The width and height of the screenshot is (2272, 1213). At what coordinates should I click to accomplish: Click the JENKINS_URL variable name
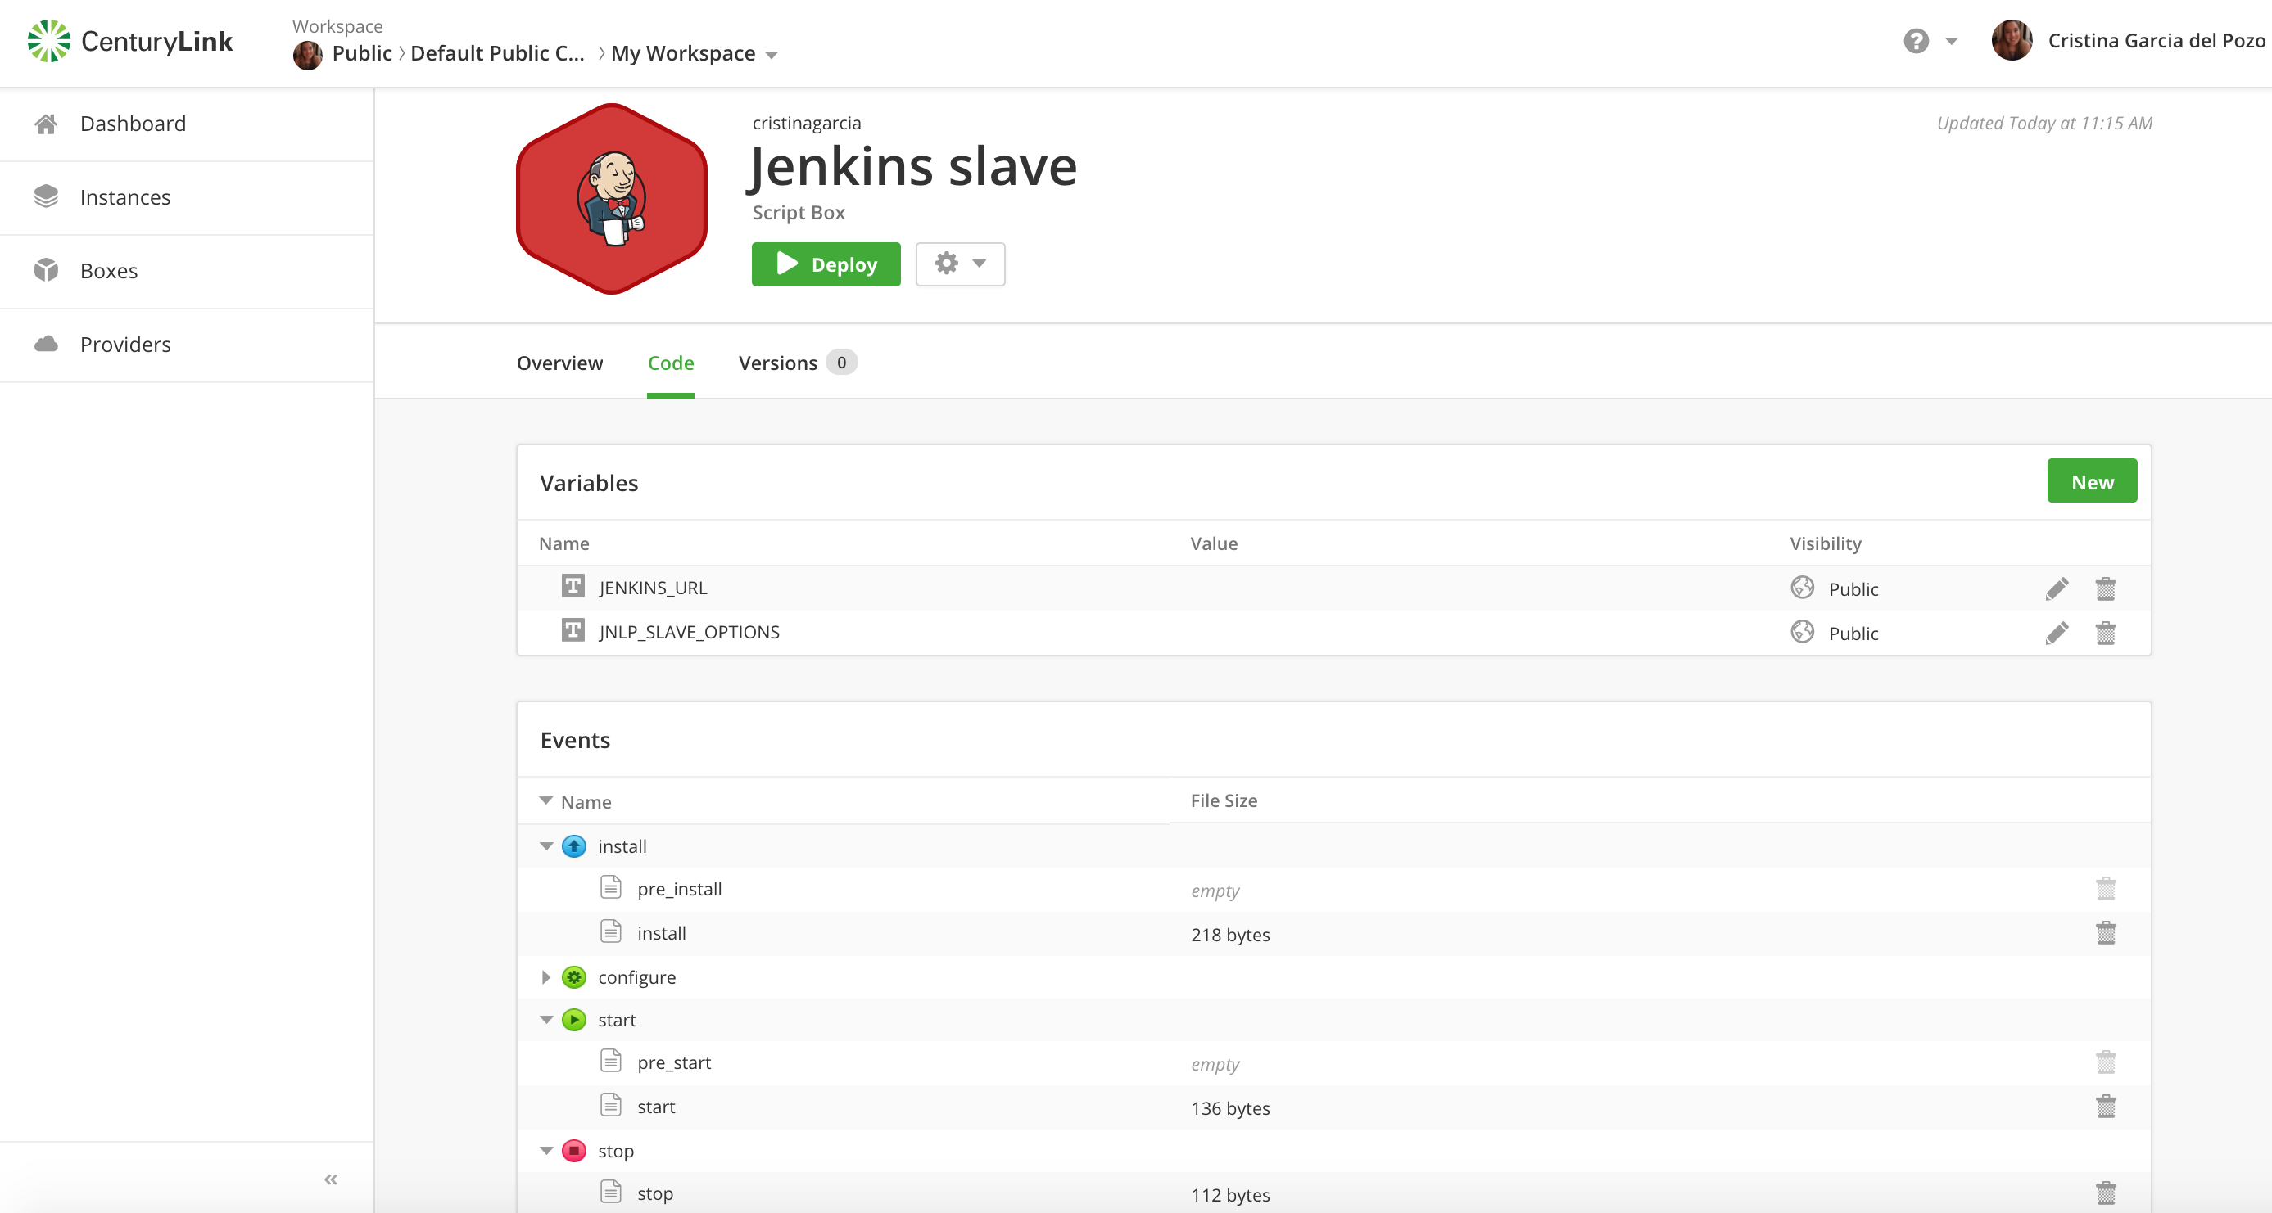click(x=653, y=588)
